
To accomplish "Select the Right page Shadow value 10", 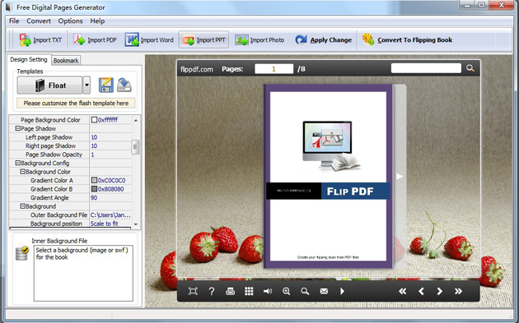I will coord(94,145).
